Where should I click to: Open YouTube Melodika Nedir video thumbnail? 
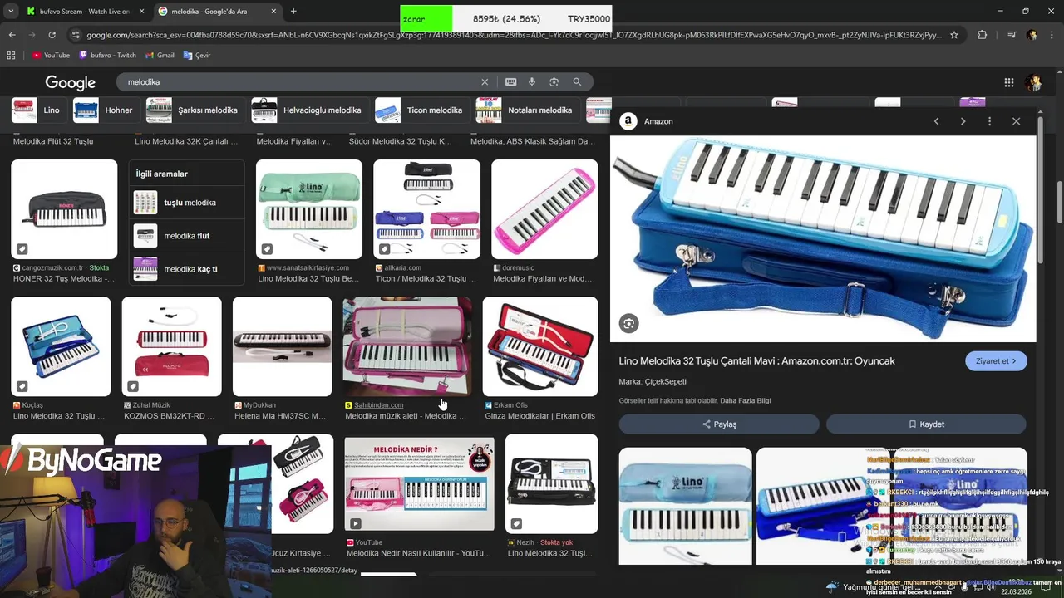[419, 484]
